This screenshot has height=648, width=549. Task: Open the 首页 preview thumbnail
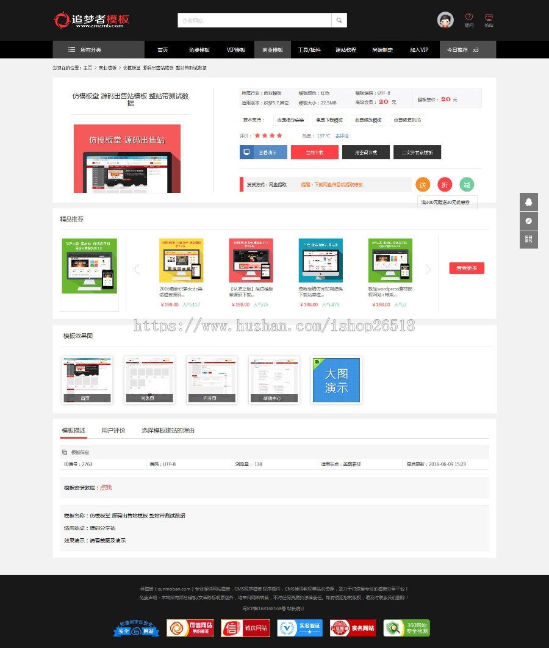(x=87, y=380)
